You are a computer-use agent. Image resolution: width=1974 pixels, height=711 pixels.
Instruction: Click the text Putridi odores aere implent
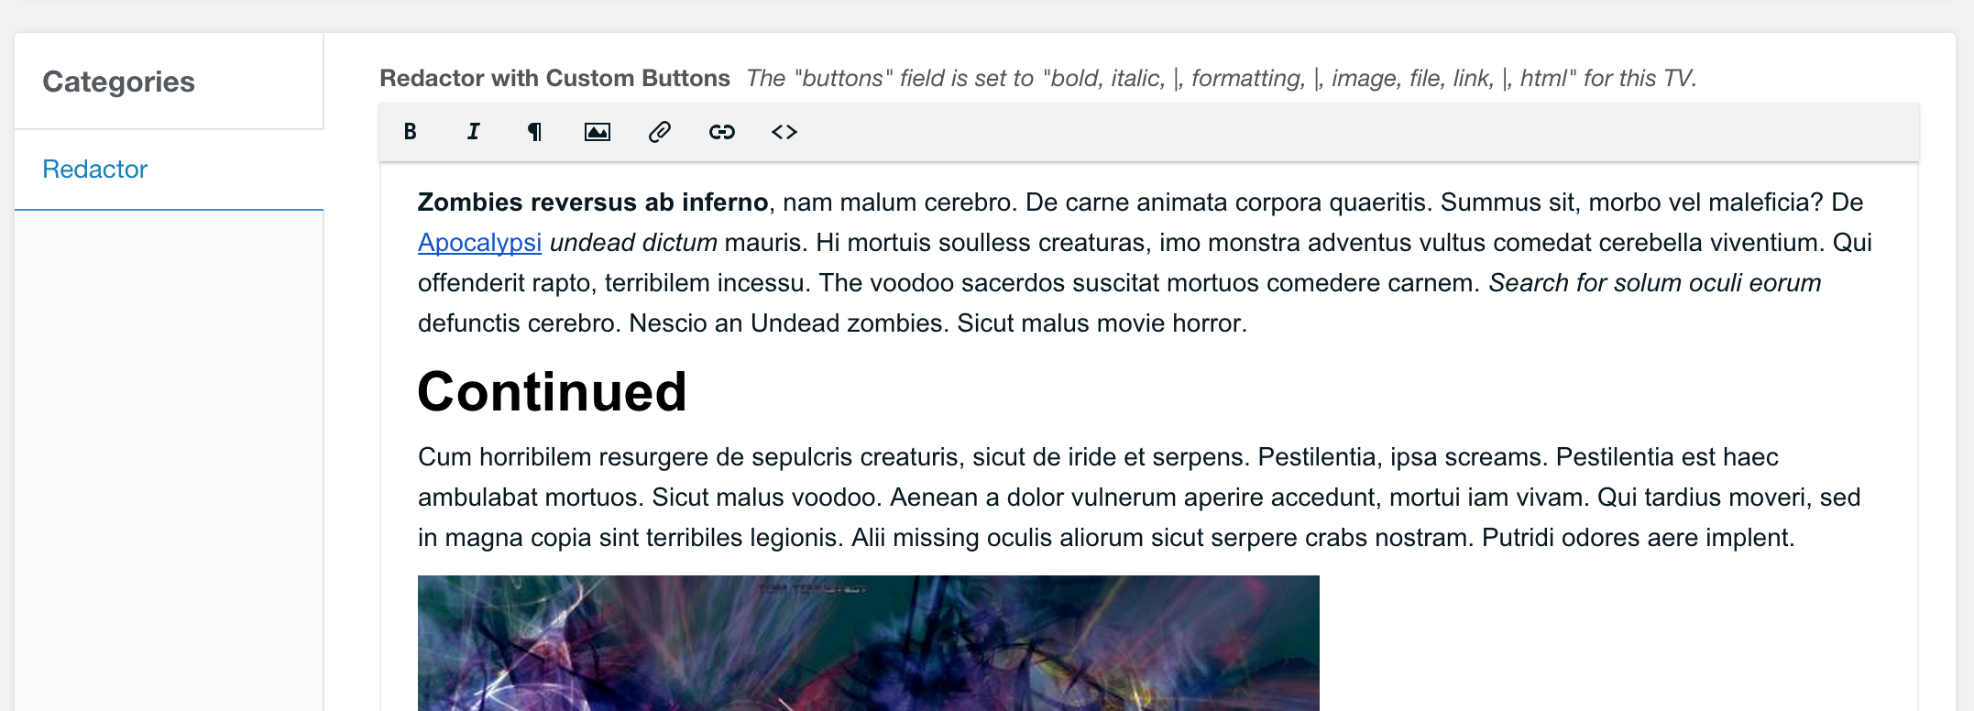pos(1638,538)
